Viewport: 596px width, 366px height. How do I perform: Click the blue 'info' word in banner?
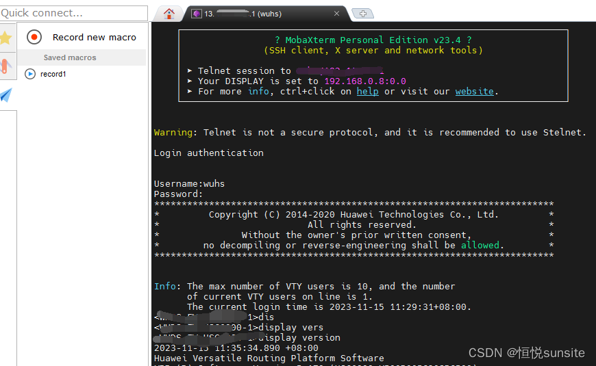[x=258, y=92]
